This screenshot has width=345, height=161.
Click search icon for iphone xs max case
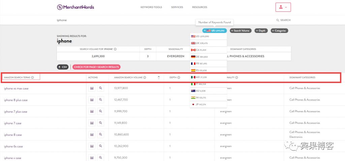[100, 88]
